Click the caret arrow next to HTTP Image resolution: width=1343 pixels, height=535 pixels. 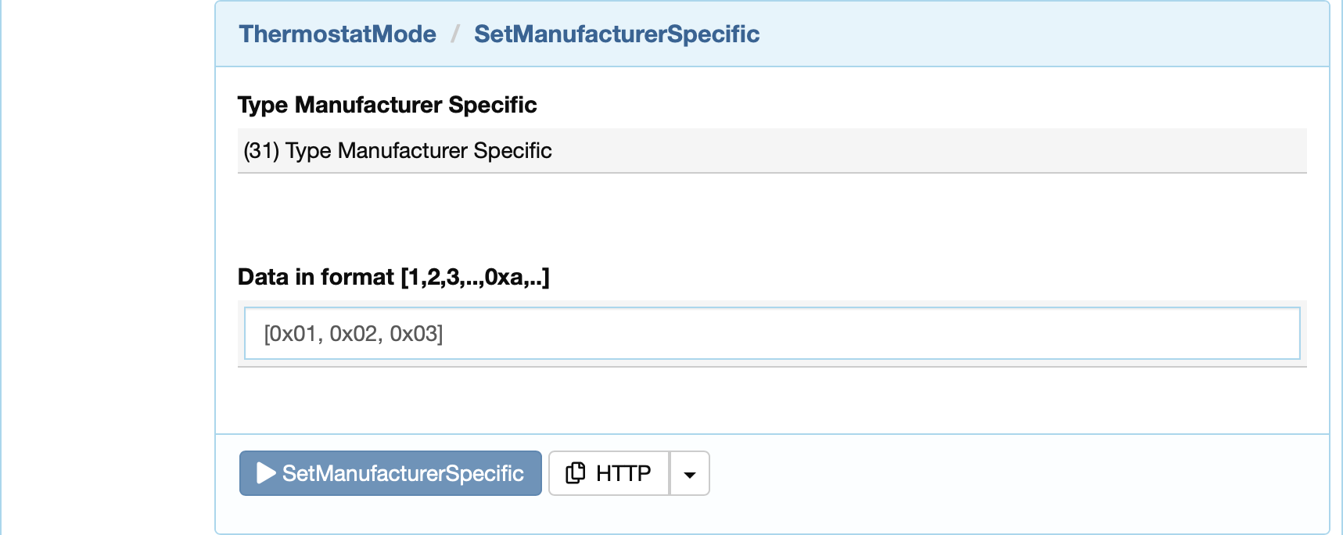pos(690,474)
